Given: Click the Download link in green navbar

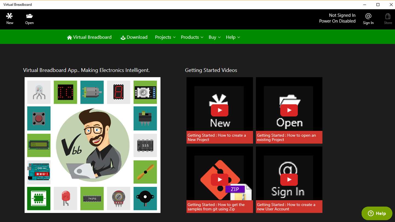Looking at the screenshot, I should pos(134,37).
